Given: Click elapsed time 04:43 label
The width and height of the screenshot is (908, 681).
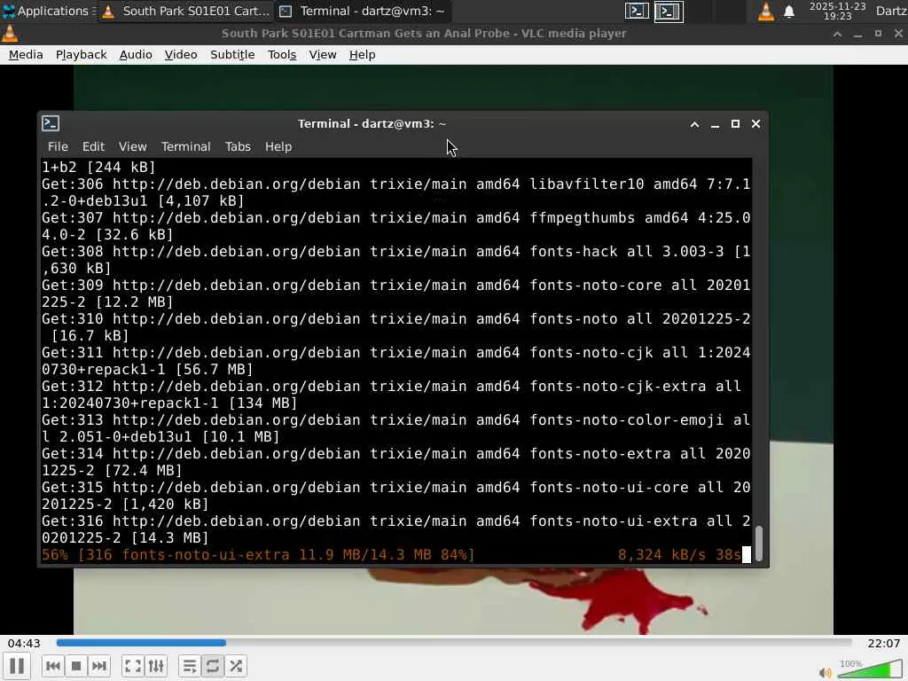Looking at the screenshot, I should pyautogui.click(x=24, y=644).
